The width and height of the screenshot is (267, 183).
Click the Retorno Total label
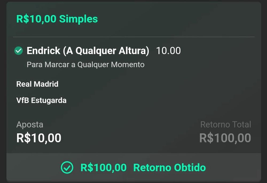pyautogui.click(x=226, y=125)
